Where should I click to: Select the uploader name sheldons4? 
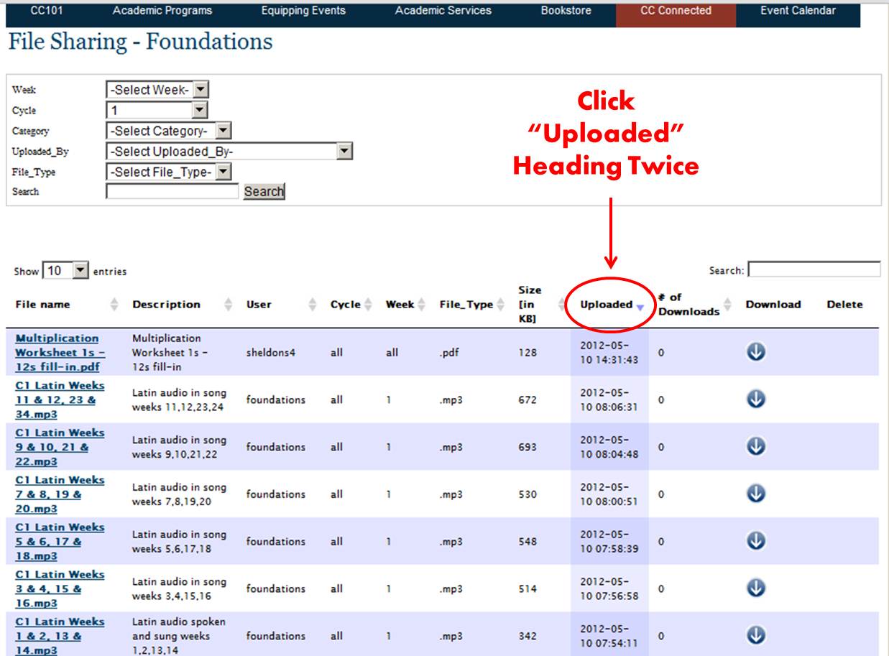271,353
